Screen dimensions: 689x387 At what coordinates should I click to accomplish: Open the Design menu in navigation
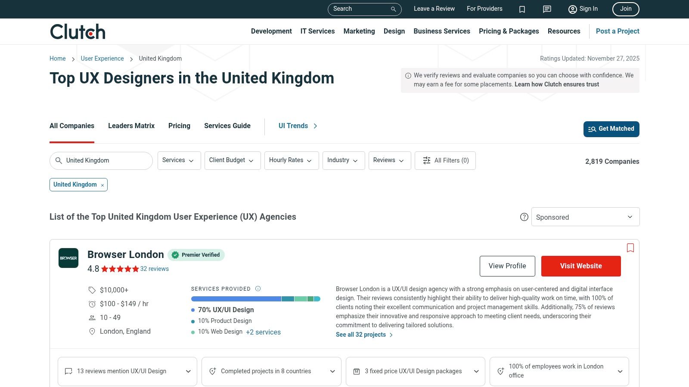(394, 31)
